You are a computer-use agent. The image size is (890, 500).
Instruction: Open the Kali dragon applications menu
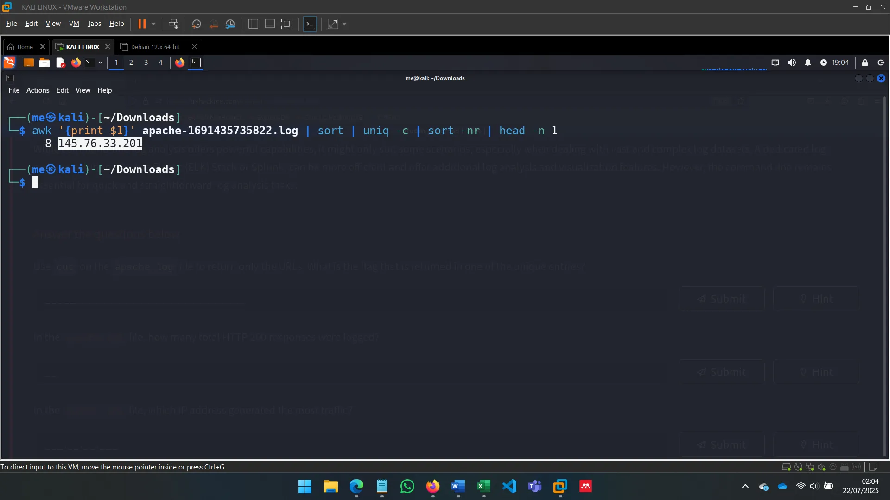coord(9,62)
